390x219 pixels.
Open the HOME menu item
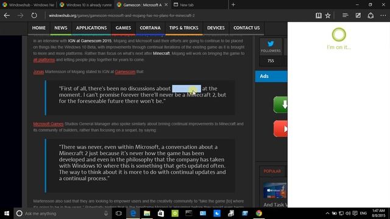coord(39,28)
